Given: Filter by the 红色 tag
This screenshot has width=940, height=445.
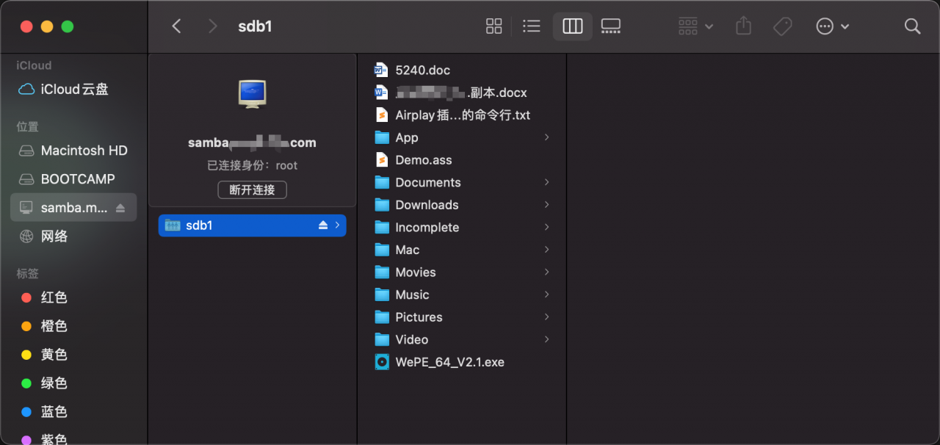Looking at the screenshot, I should tap(73, 297).
